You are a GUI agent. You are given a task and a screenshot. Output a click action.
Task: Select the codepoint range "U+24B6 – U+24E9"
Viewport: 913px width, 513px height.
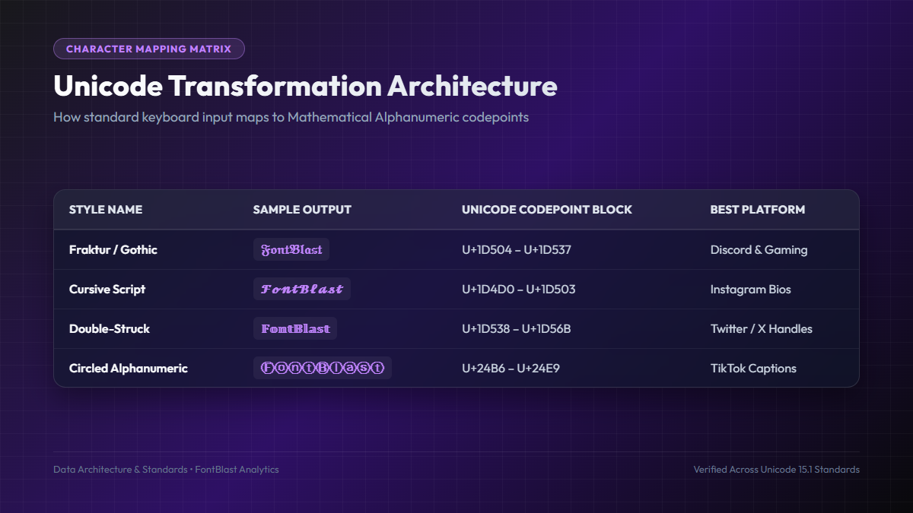[511, 368]
